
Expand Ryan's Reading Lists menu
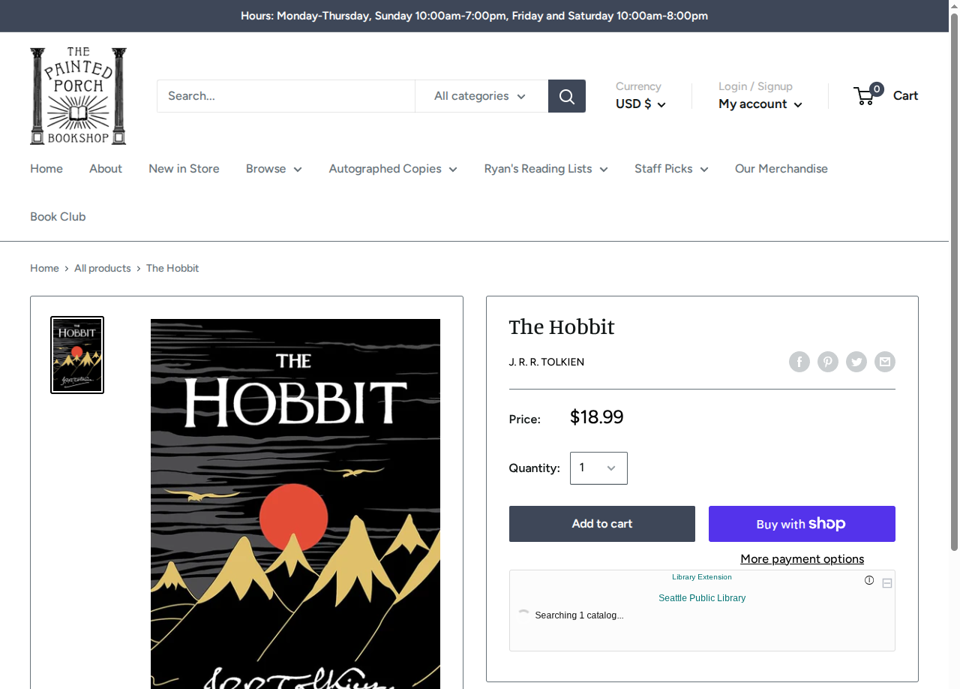click(546, 169)
